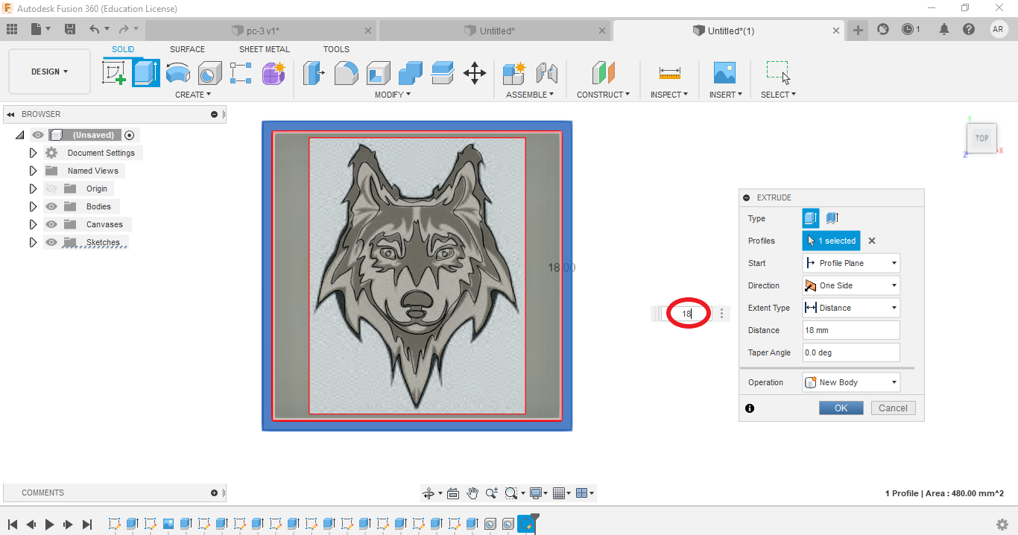The width and height of the screenshot is (1018, 535).
Task: Click the ViewCube TOP face
Action: [x=981, y=139]
